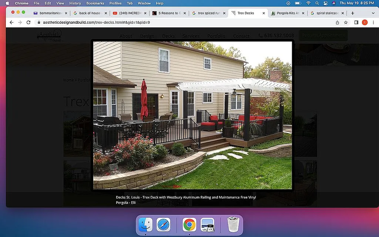Screen dimensions: 379x237
Task: Click the Portfolio navigation link
Action: point(216,36)
